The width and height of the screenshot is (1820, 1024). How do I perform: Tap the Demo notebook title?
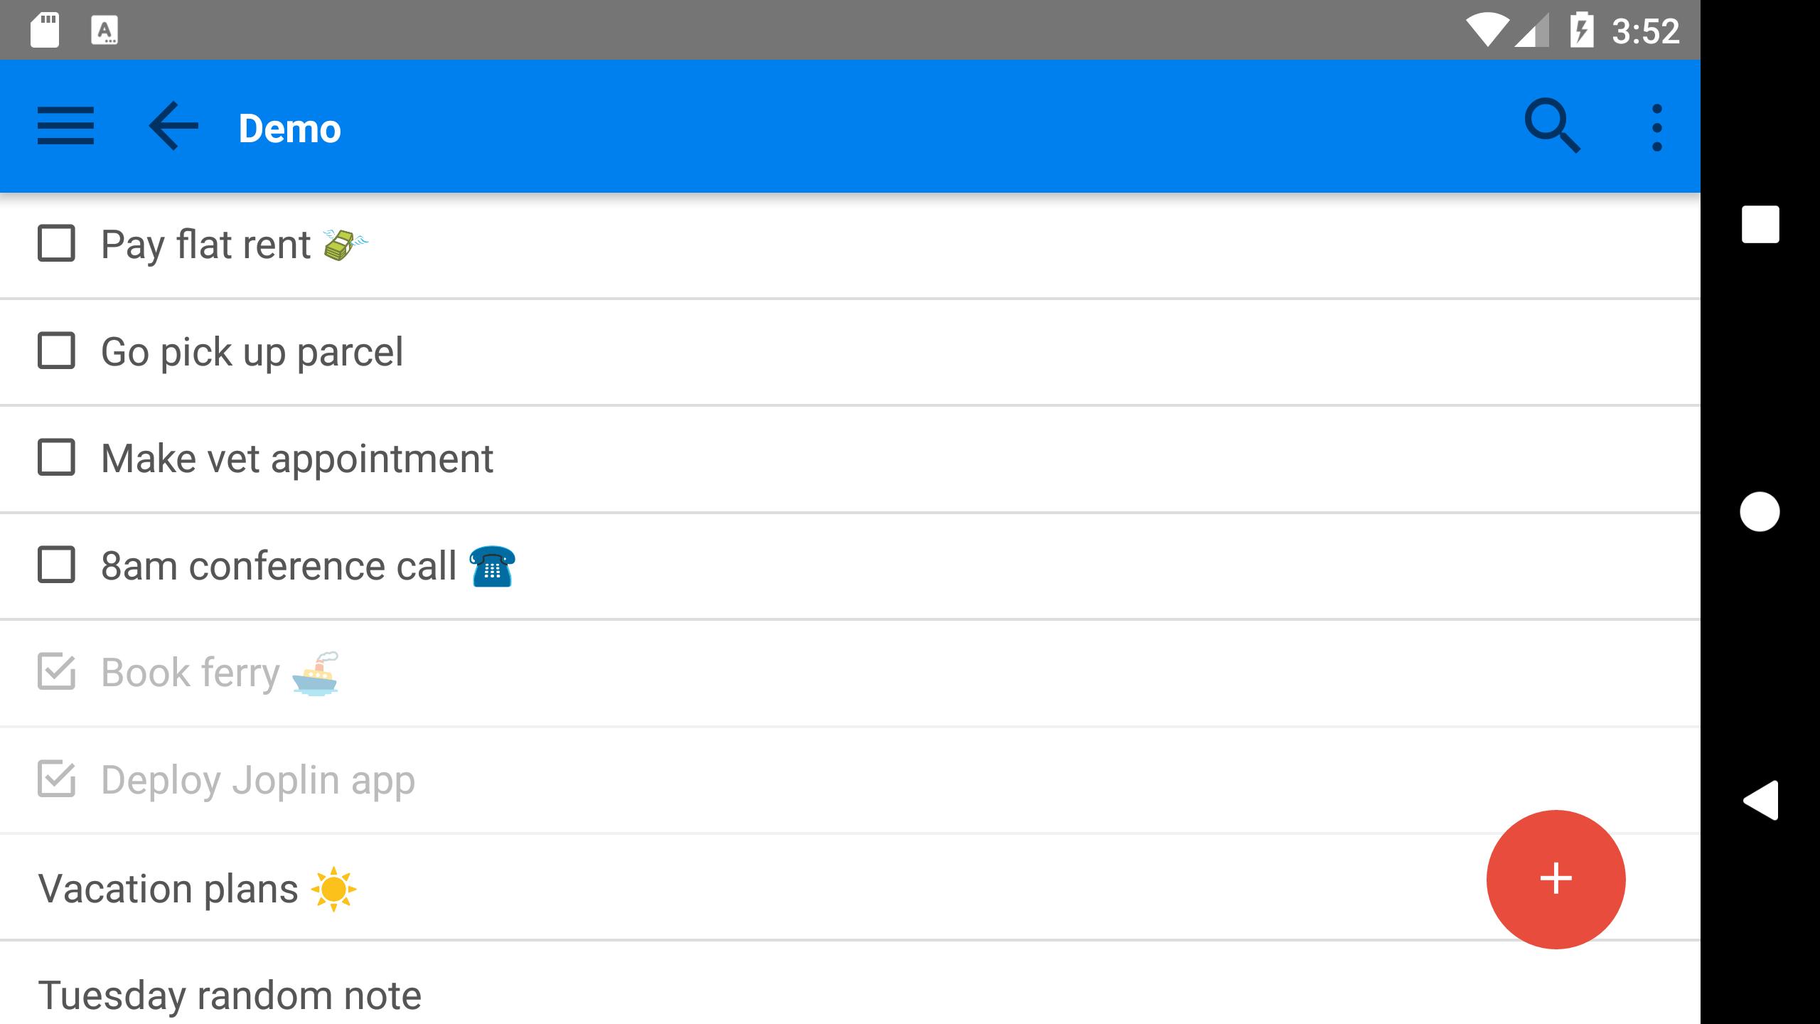click(290, 128)
